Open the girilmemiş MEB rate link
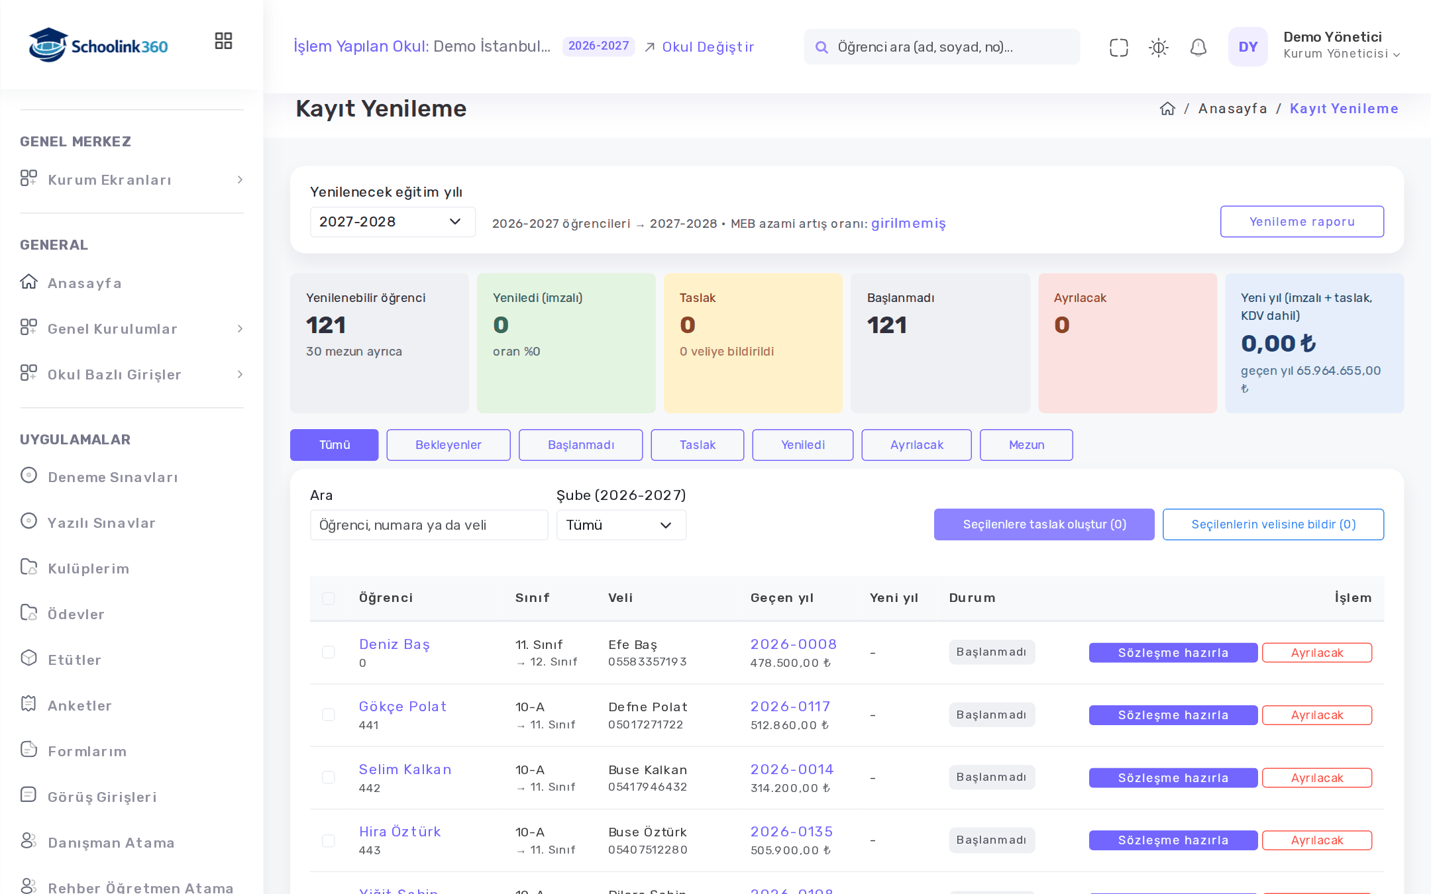The width and height of the screenshot is (1431, 894). click(908, 223)
